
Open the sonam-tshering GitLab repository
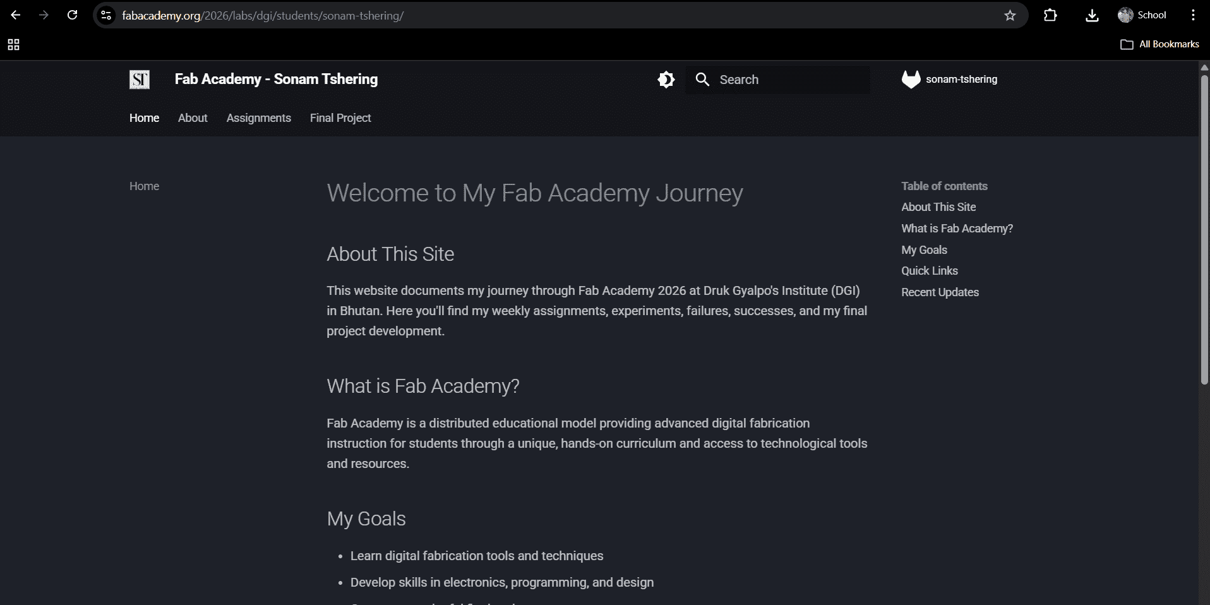[950, 80]
